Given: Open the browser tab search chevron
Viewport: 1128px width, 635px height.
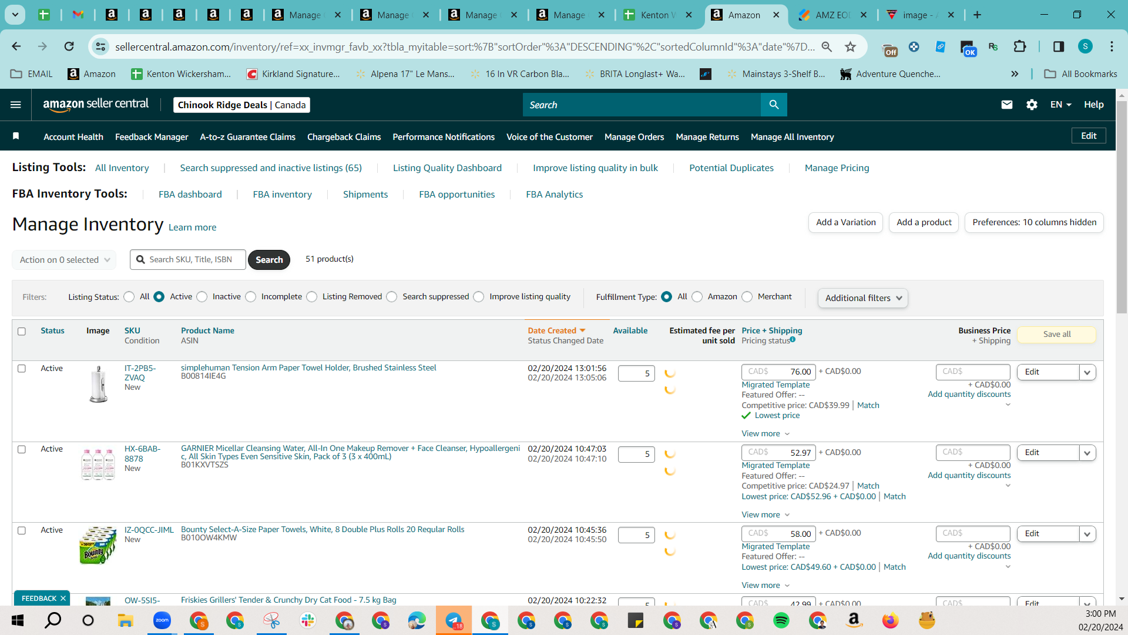Looking at the screenshot, I should [15, 15].
